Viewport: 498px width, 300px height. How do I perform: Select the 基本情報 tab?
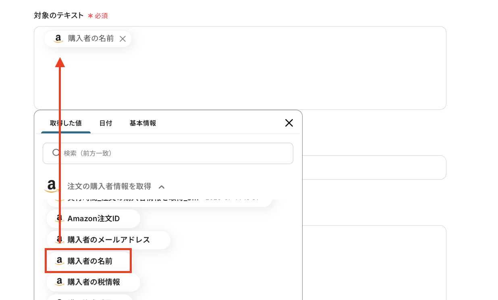coord(143,123)
